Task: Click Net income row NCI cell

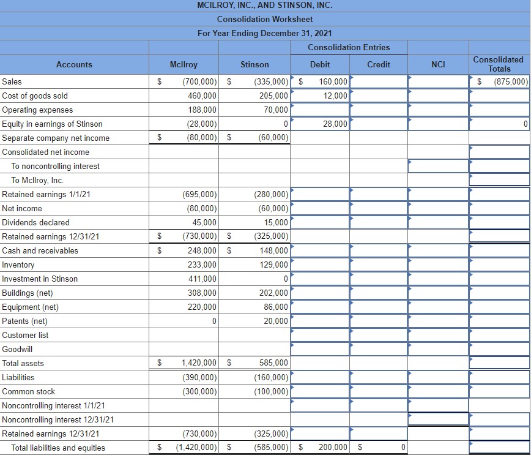Action: 438,209
